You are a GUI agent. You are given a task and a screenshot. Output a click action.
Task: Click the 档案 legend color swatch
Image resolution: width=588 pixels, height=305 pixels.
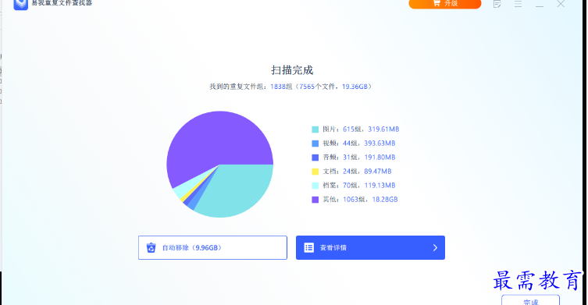tap(315, 186)
